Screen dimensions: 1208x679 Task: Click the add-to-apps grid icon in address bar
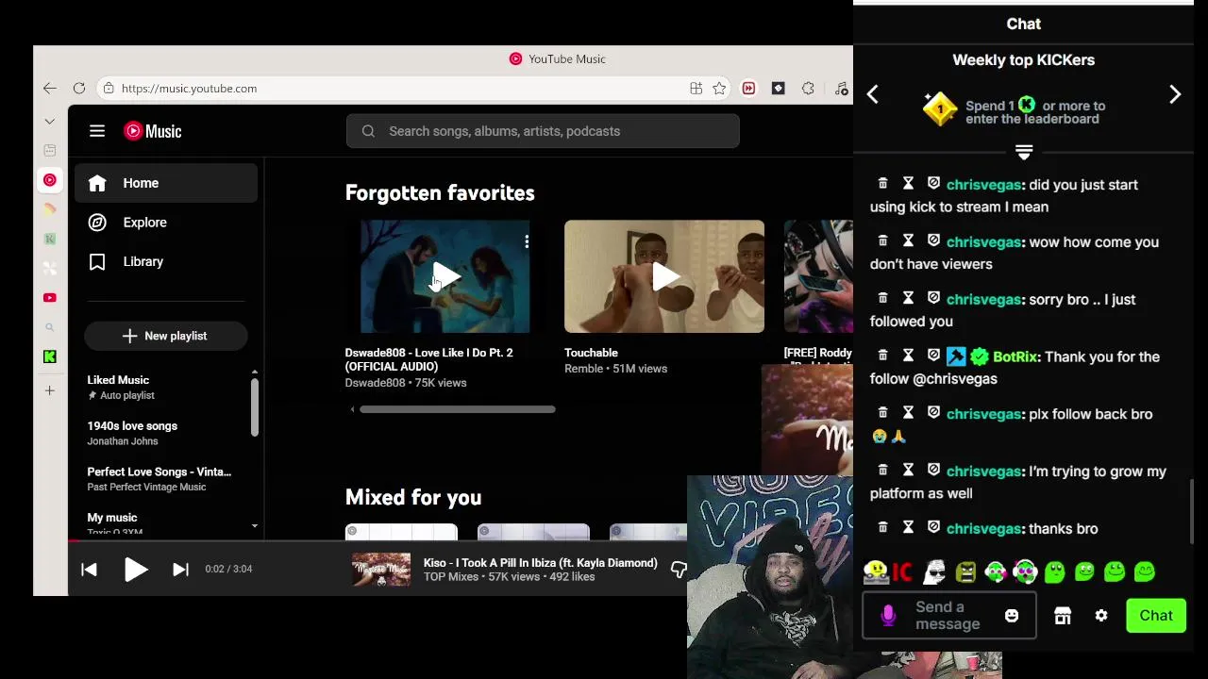tap(696, 88)
